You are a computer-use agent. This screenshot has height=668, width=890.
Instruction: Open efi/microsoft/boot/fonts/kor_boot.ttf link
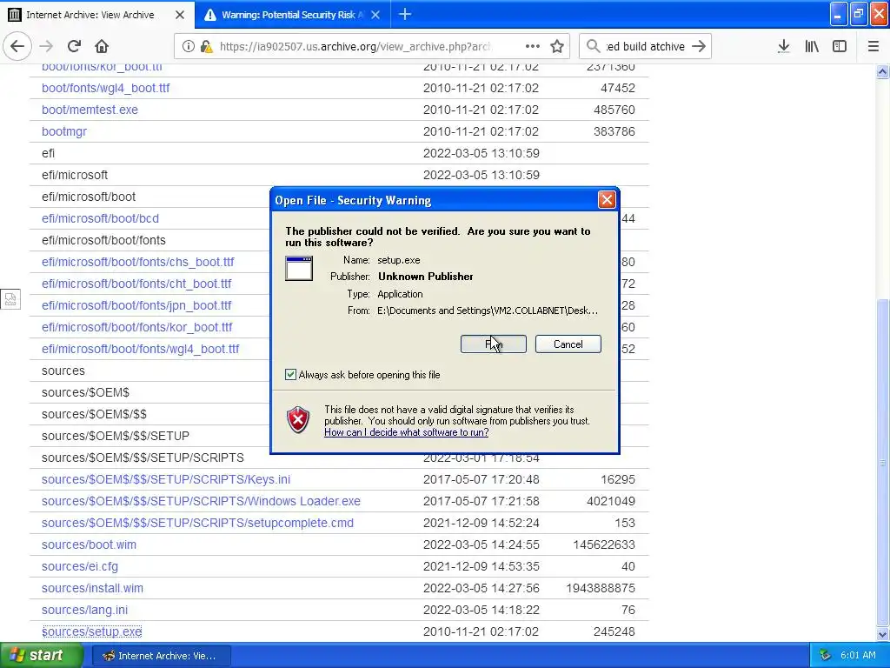pyautogui.click(x=136, y=327)
